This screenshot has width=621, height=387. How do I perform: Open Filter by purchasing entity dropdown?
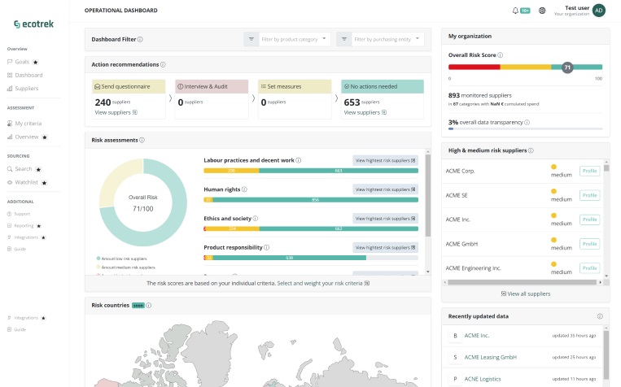point(387,39)
